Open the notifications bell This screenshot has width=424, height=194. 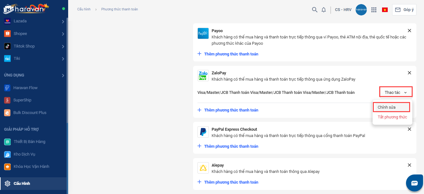324,10
